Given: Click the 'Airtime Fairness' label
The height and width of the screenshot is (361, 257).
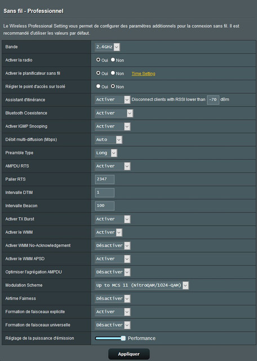Looking at the screenshot, I should 21,298.
